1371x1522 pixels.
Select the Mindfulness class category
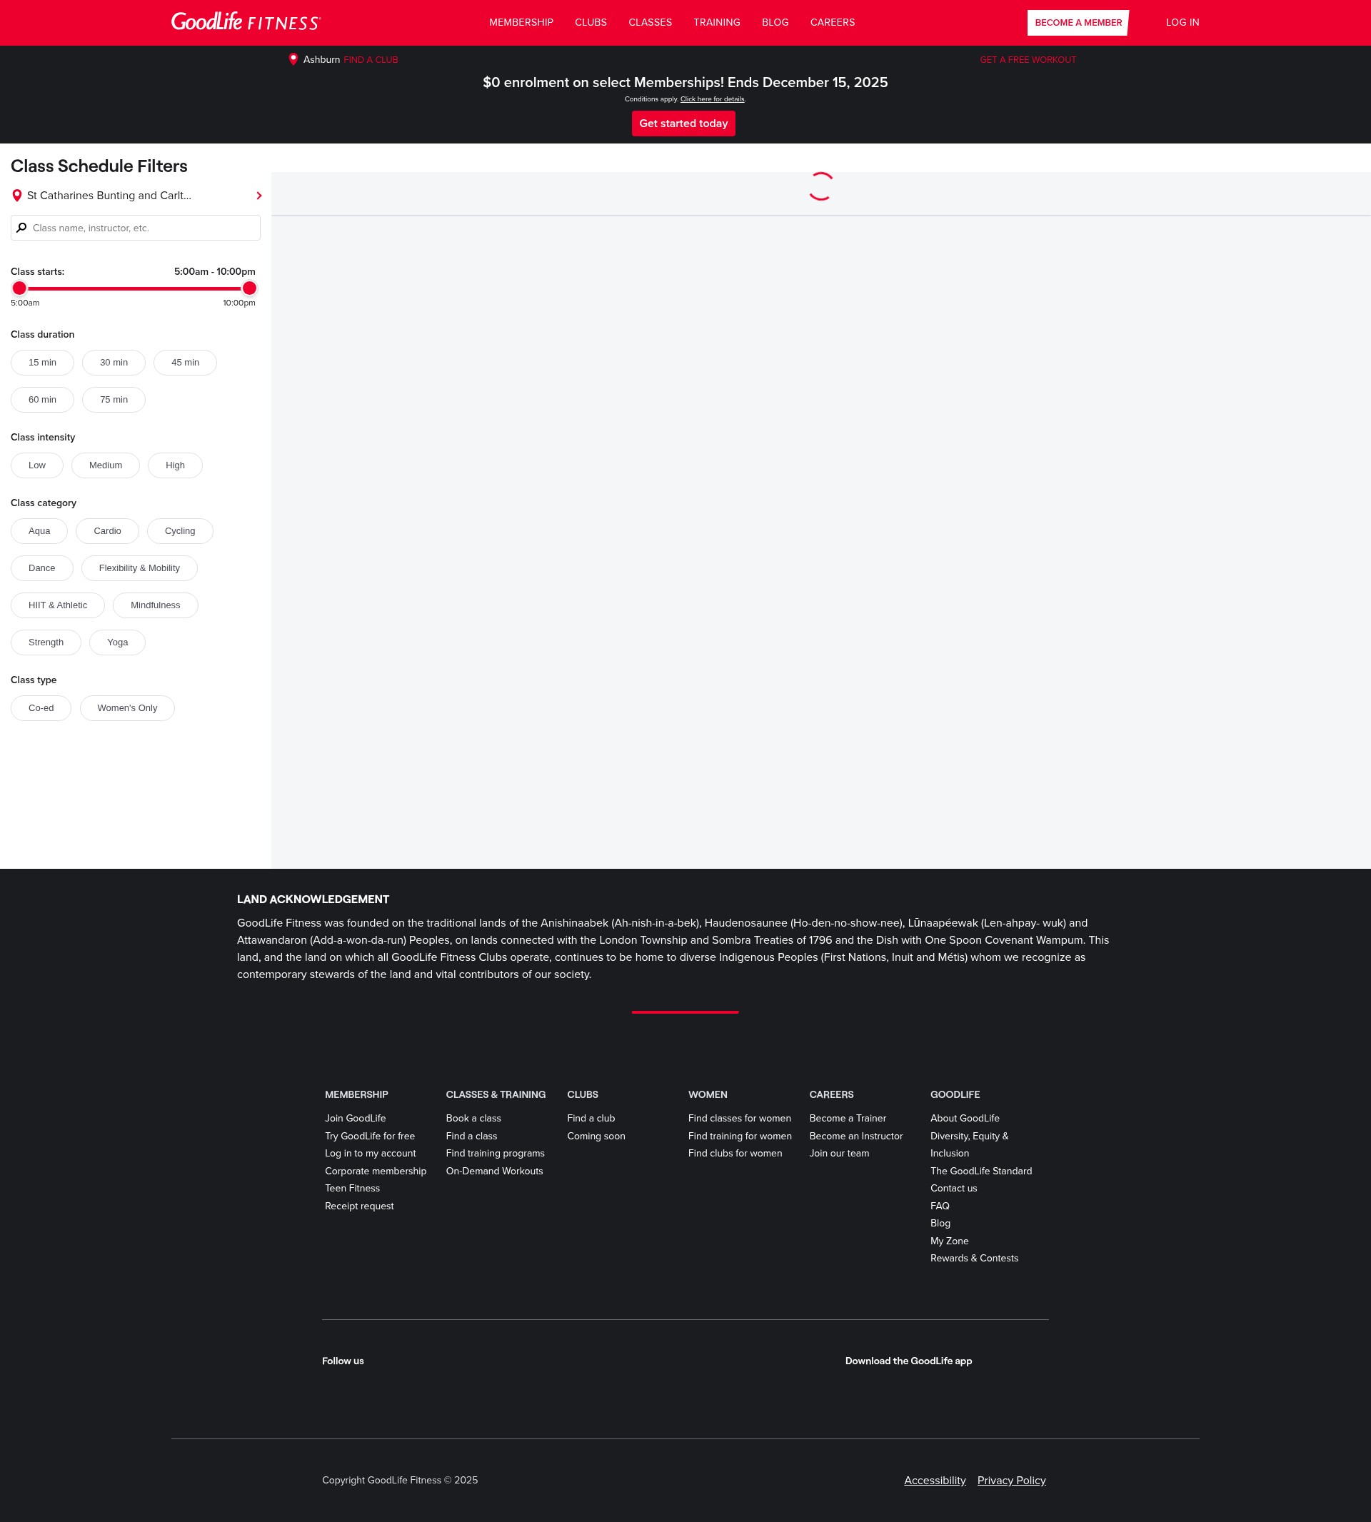(x=155, y=605)
